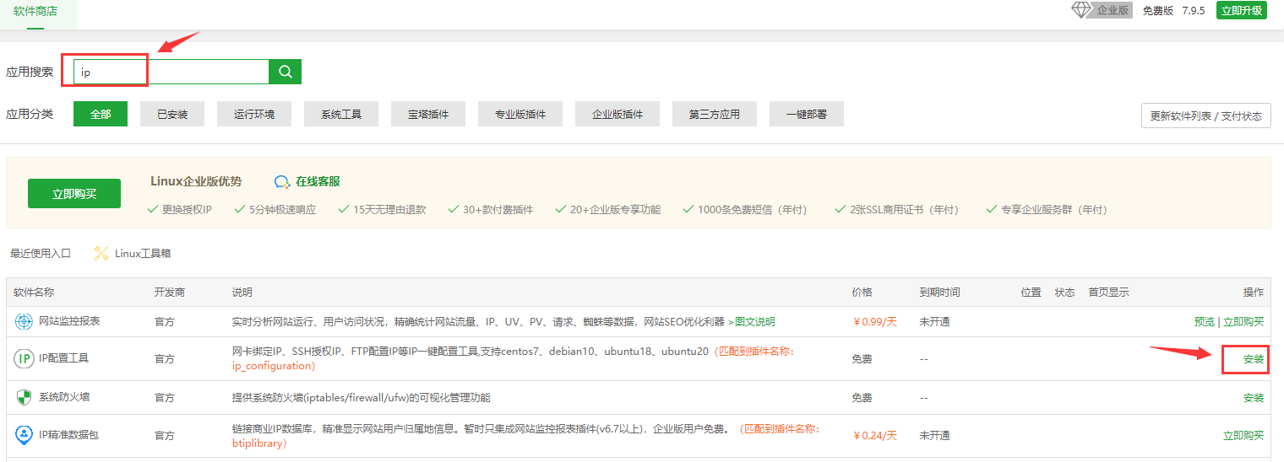Focus the 应用搜索 search input field
Viewport: 1284px width, 462px height.
tap(171, 72)
